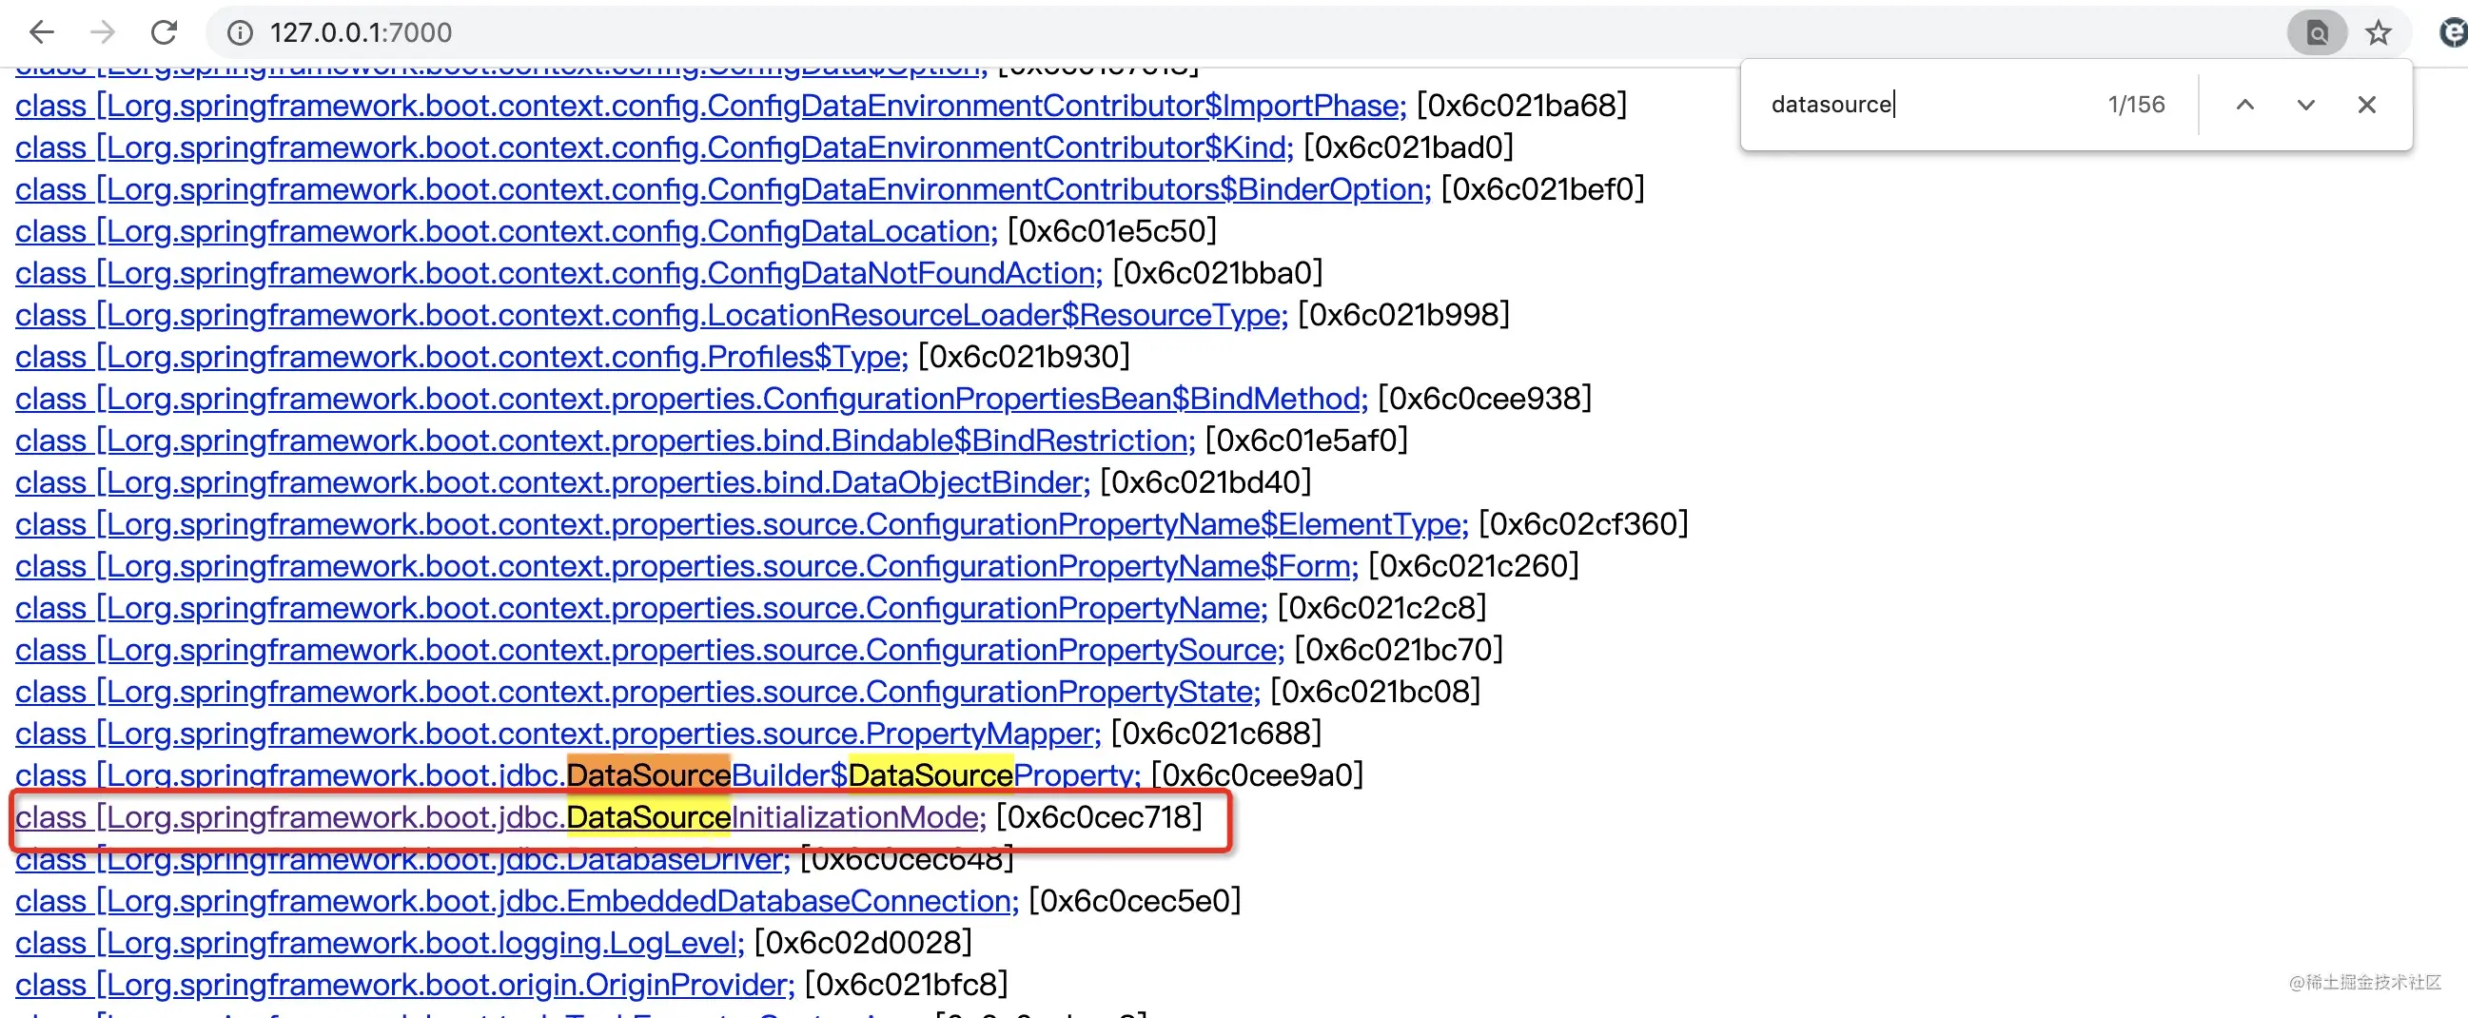Image resolution: width=2468 pixels, height=1018 pixels.
Task: View site information icon in address bar
Action: [x=240, y=32]
